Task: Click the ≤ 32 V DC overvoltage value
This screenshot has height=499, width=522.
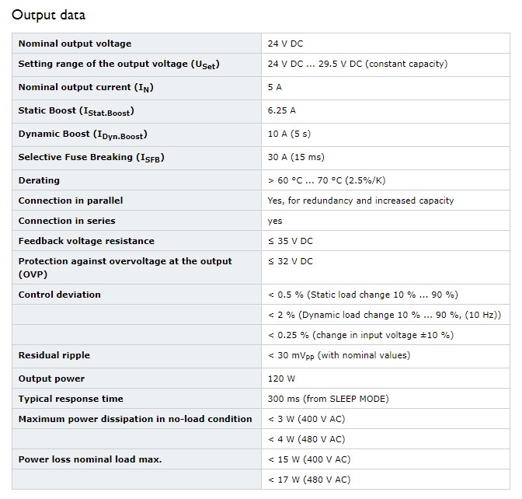Action: tap(291, 261)
